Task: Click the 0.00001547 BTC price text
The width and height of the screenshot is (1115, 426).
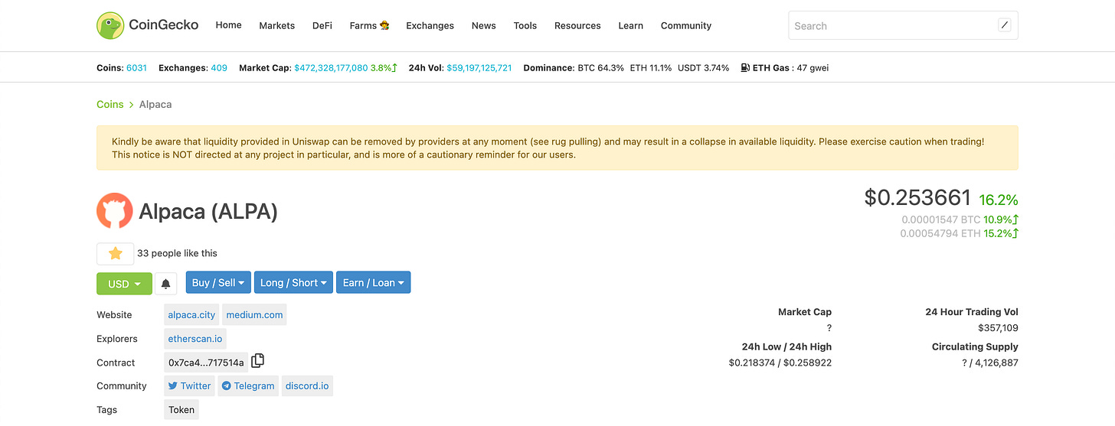Action: pos(941,220)
